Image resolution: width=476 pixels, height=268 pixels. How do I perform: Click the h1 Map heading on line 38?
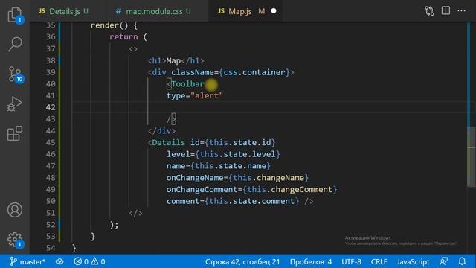(176, 60)
